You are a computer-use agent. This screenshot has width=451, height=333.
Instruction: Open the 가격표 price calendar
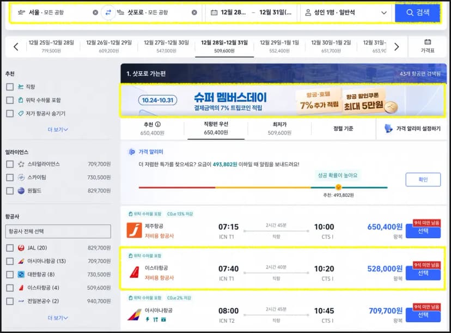click(x=428, y=46)
